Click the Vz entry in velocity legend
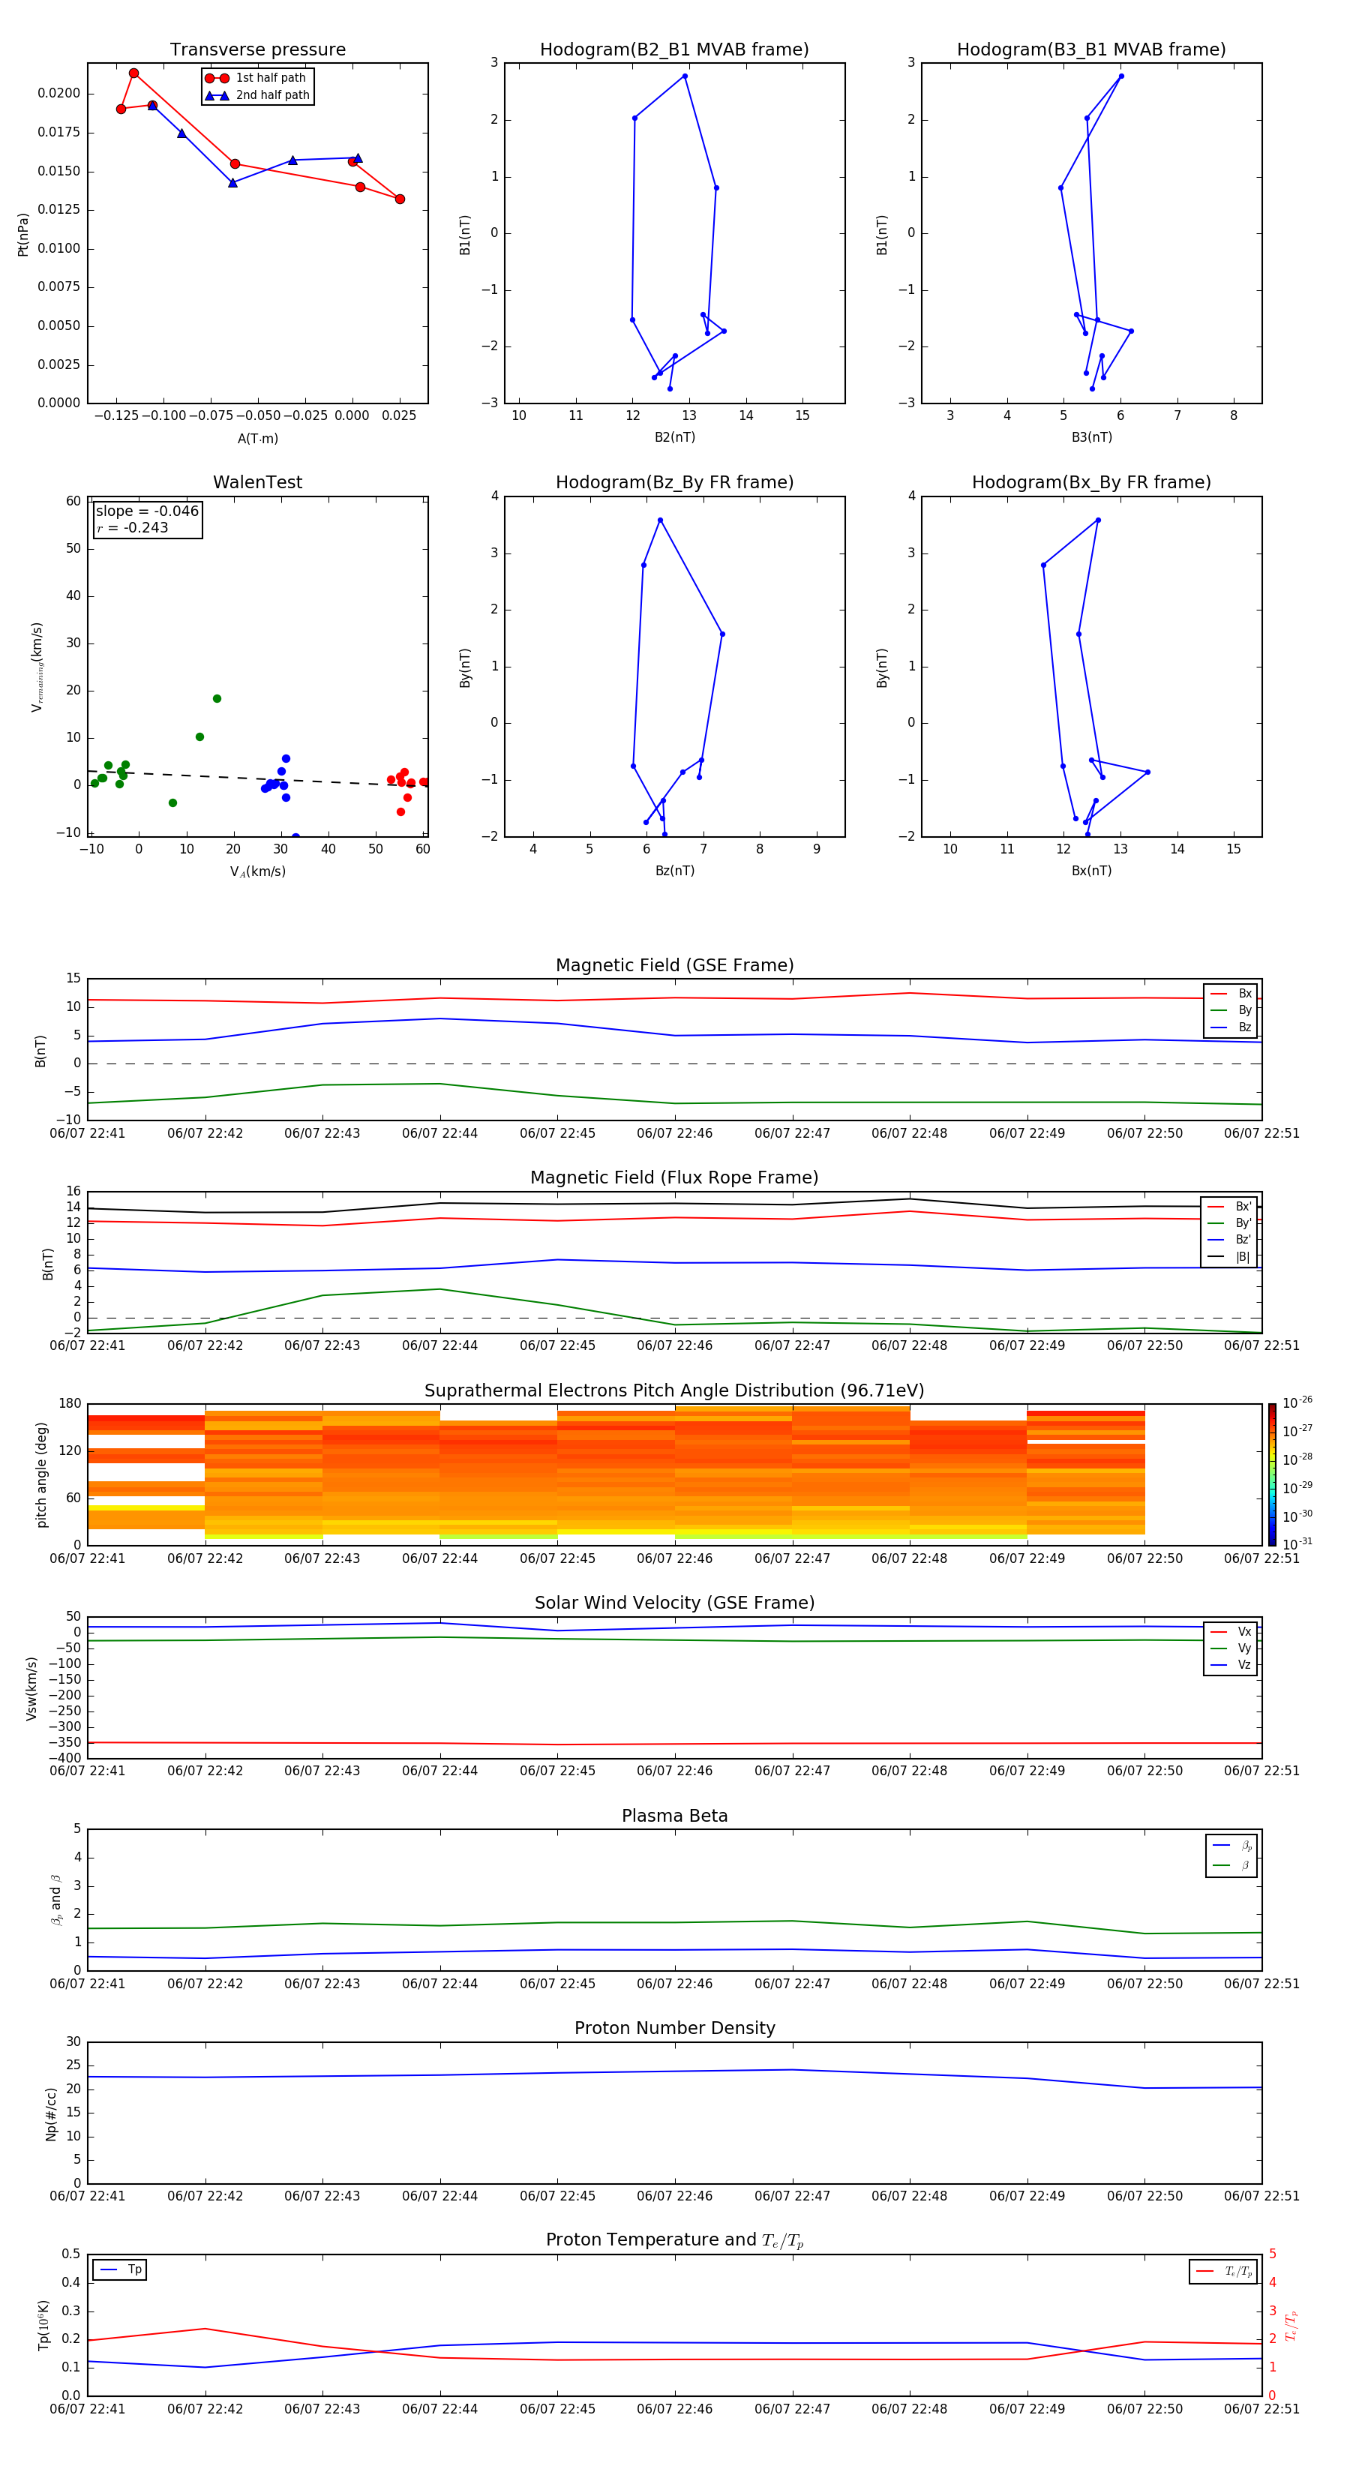The height and width of the screenshot is (2475, 1350). 1231,1665
